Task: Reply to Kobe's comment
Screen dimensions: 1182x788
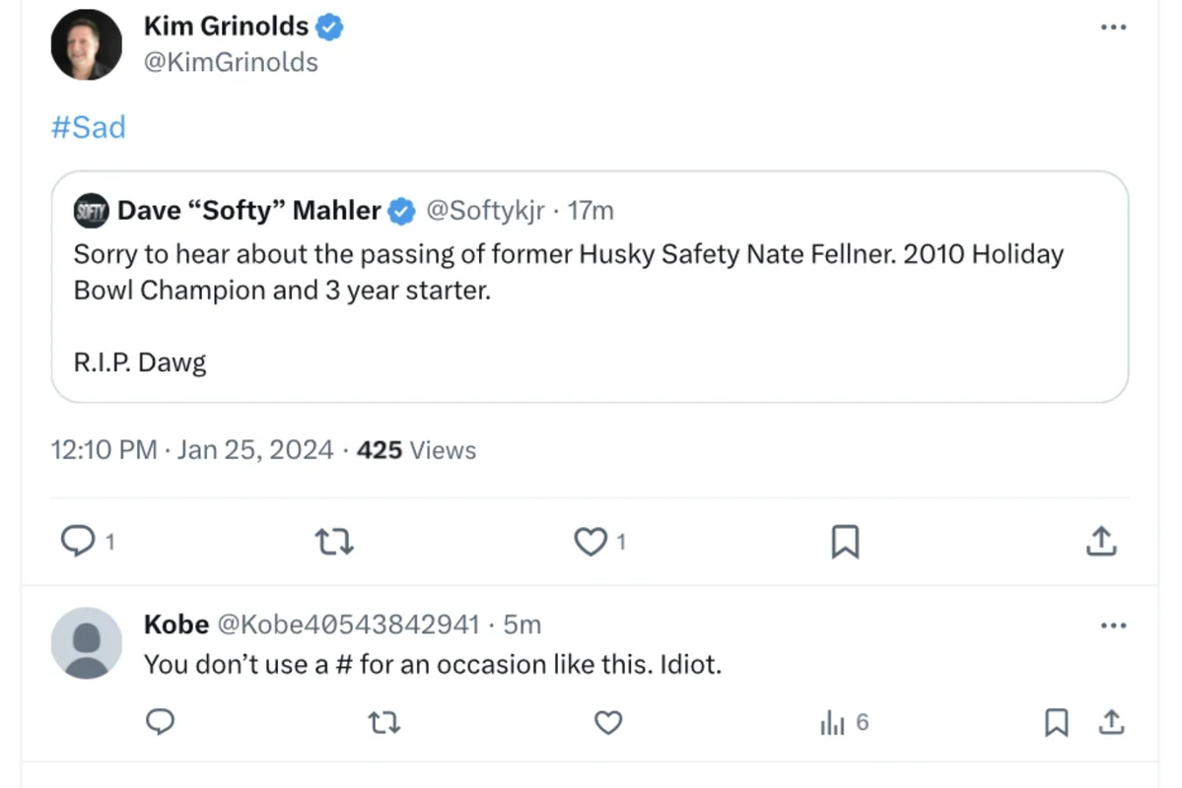Action: pos(160,723)
